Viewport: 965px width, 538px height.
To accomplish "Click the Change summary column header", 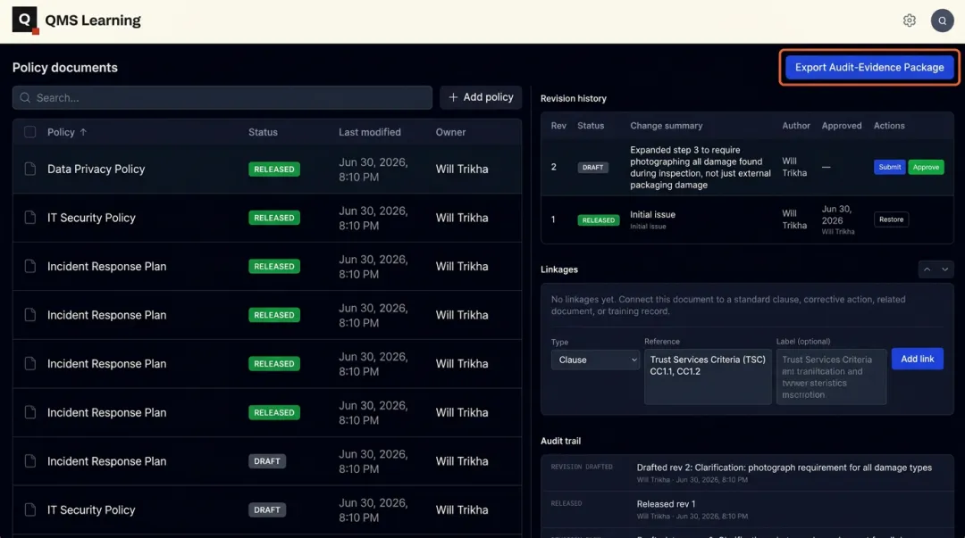I will point(666,126).
